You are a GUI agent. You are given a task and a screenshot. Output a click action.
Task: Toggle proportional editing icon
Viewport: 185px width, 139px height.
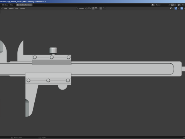(101, 8)
